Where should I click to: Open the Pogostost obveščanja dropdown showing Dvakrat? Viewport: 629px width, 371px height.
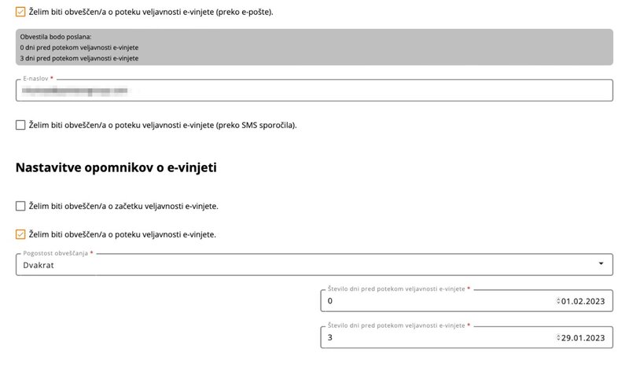coord(314,265)
